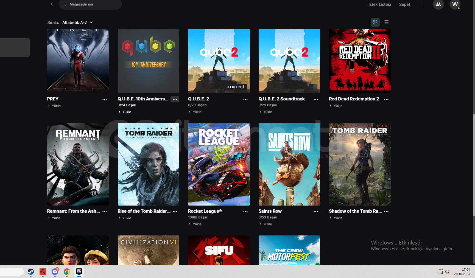This screenshot has width=475, height=278.
Task: Open the friends list icon
Action: (438, 4)
